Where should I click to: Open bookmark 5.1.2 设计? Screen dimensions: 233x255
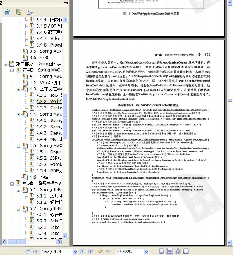tap(49, 202)
